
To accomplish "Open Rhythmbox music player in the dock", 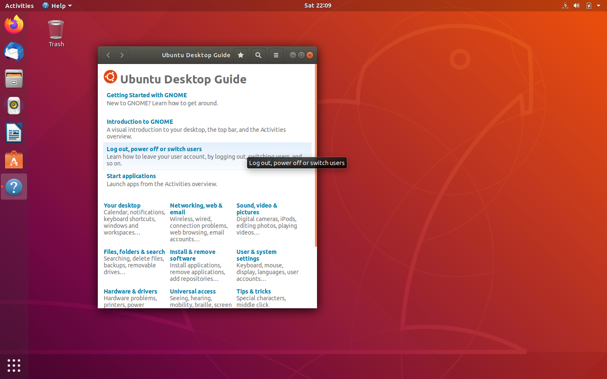I will [14, 106].
